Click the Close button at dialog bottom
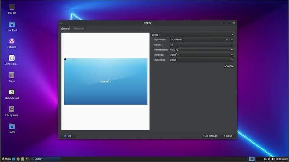289x162 pixels. (228, 136)
